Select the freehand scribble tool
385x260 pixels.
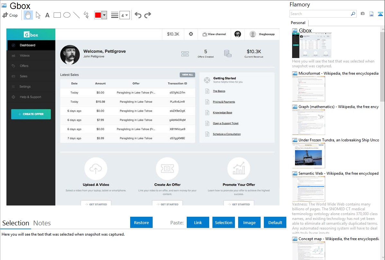tap(86, 15)
